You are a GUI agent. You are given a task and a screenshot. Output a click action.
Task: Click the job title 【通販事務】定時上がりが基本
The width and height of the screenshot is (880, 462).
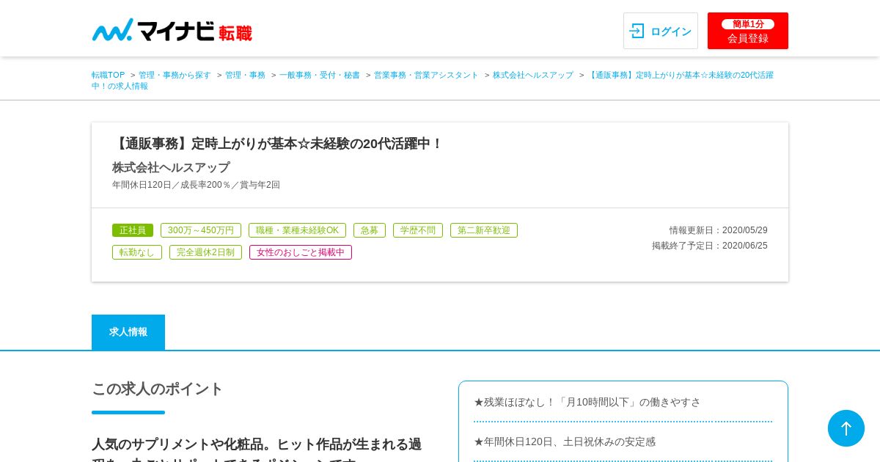click(x=277, y=144)
